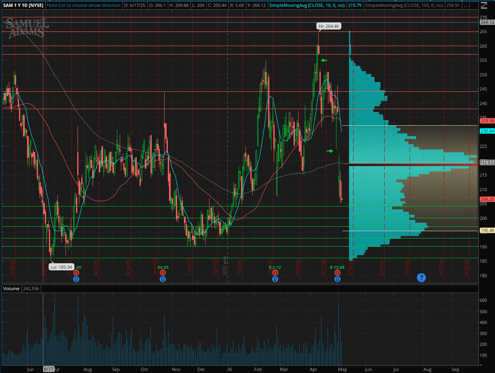Select the green left-pointing arrow drawing near 255

pyautogui.click(x=323, y=61)
